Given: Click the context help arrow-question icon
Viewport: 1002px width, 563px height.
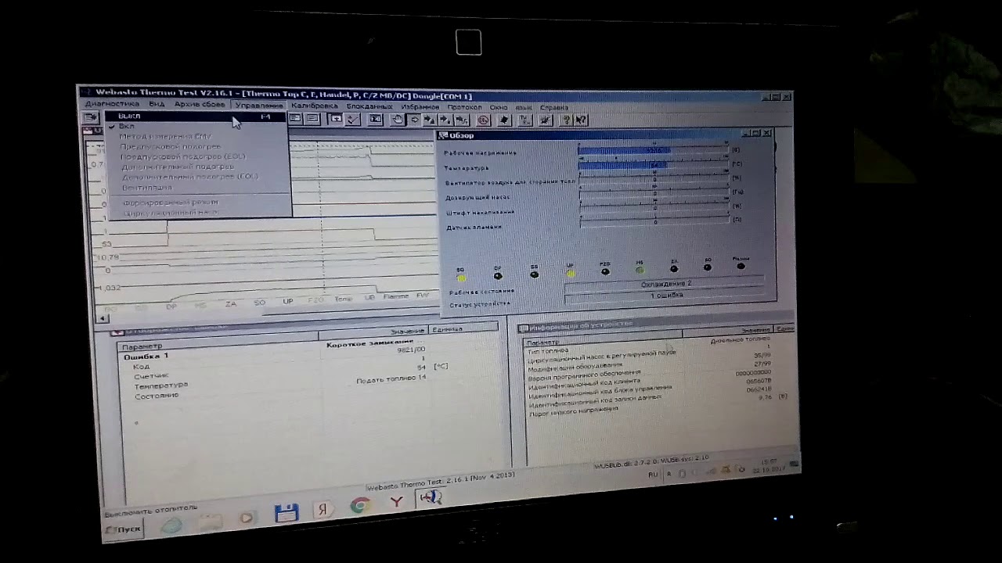Looking at the screenshot, I should point(581,120).
